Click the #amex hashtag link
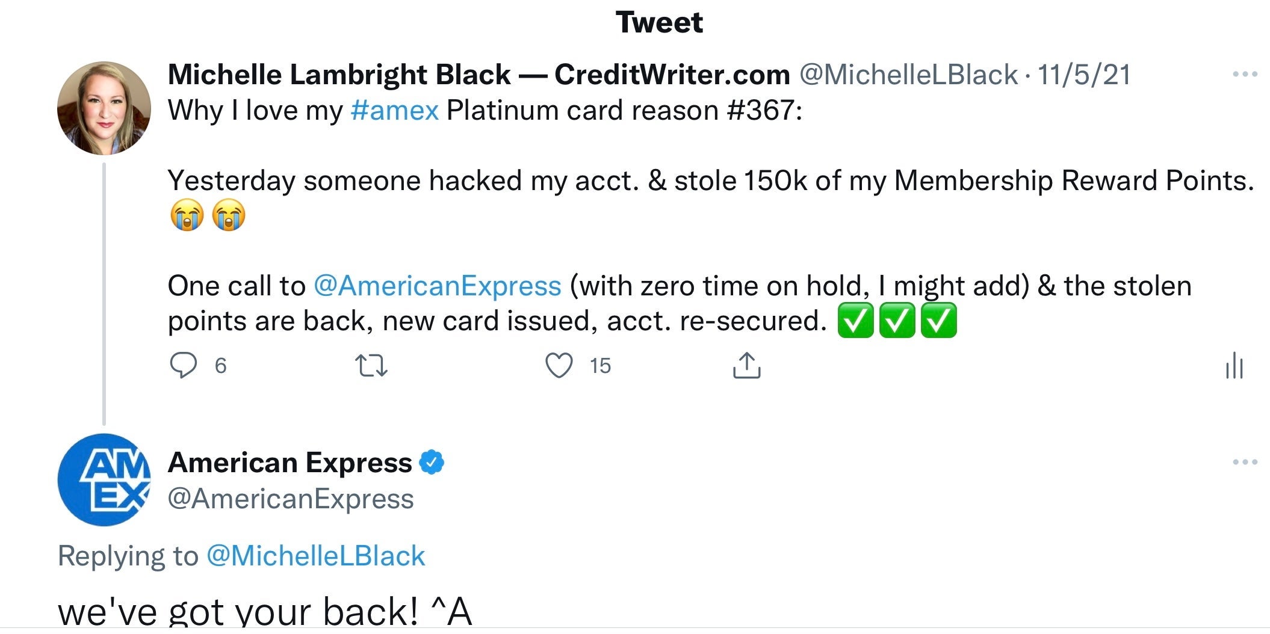Viewport: 1270px width, 634px height. (394, 111)
